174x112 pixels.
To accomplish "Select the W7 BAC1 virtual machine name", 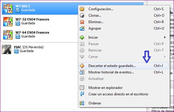I will coord(23,6).
